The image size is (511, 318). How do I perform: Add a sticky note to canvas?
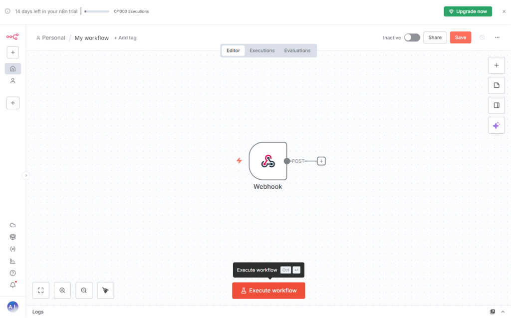tap(496, 85)
